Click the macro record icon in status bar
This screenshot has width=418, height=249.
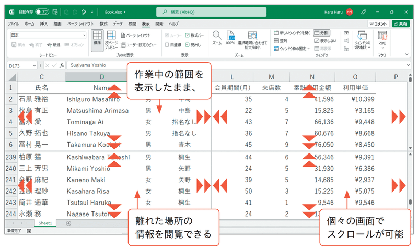[x=29, y=231]
